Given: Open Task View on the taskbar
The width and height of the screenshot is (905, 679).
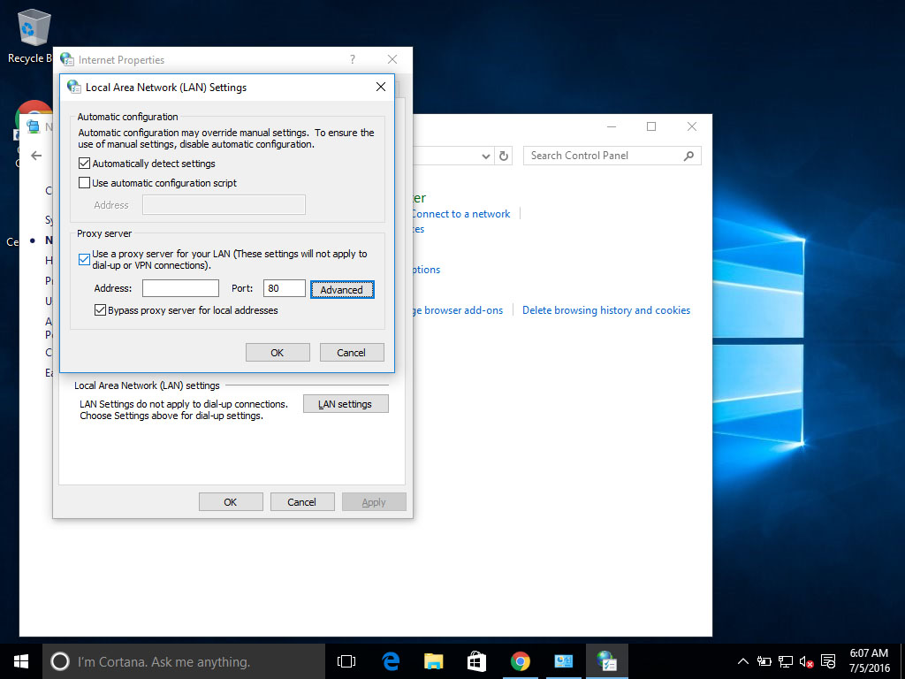Looking at the screenshot, I should click(x=346, y=660).
